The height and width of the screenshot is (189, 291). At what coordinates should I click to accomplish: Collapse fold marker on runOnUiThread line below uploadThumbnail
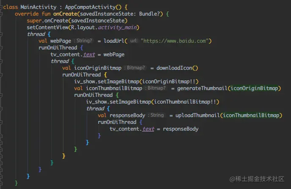(x=1, y=122)
